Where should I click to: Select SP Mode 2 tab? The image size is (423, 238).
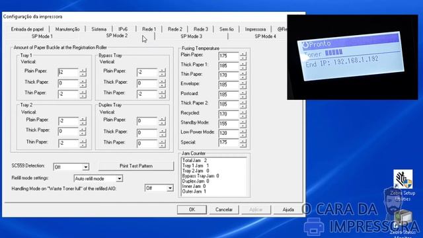pyautogui.click(x=117, y=36)
